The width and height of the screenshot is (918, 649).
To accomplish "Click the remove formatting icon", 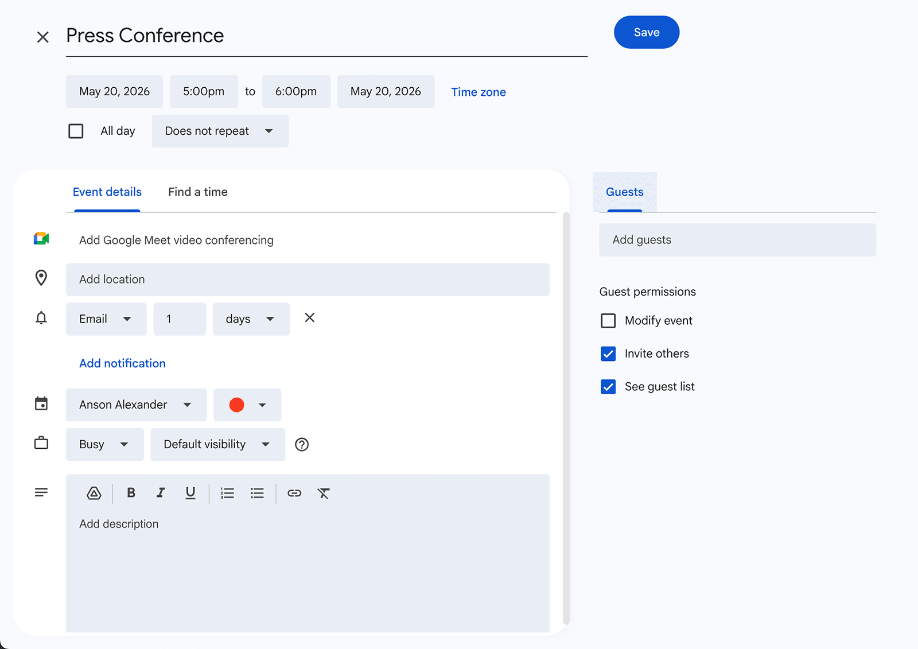I will pyautogui.click(x=324, y=493).
